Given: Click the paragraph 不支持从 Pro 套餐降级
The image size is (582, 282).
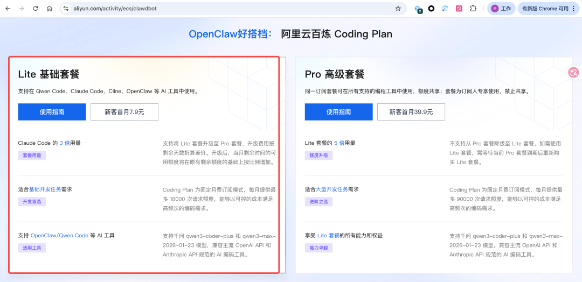Looking at the screenshot, I should [505, 153].
